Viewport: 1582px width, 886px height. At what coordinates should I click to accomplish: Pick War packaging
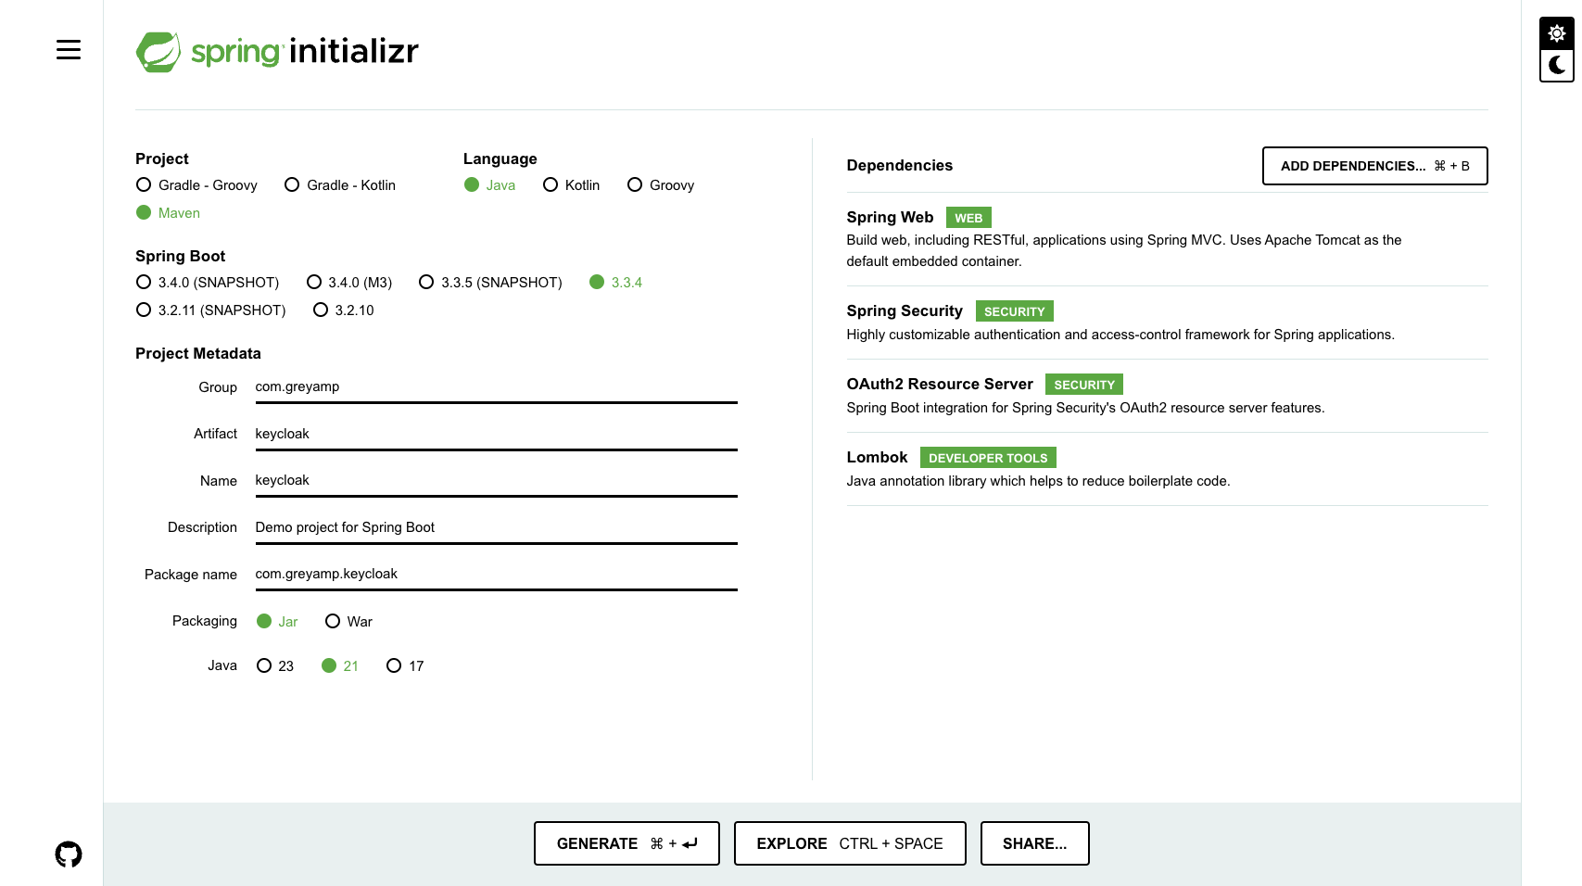(x=348, y=622)
